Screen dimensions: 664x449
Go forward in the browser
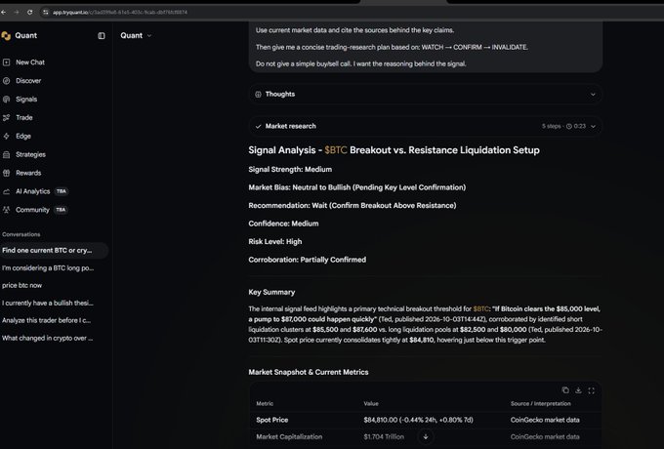(17, 13)
